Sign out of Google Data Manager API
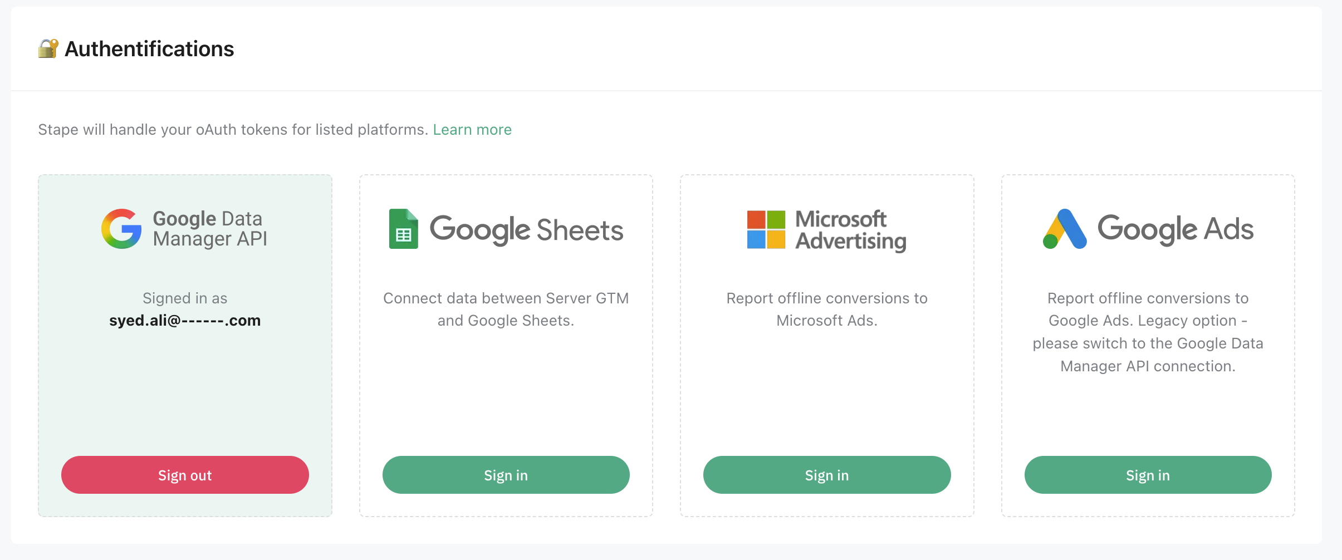Image resolution: width=1342 pixels, height=560 pixels. (185, 475)
